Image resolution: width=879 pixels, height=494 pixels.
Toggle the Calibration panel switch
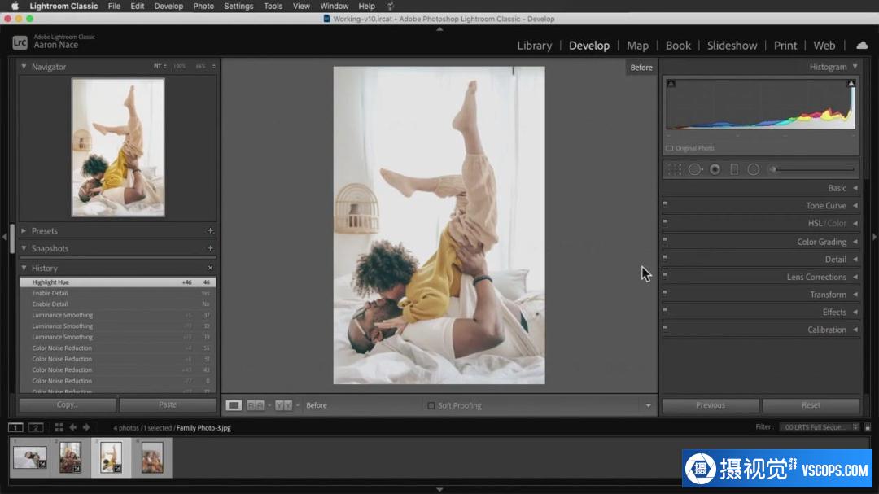(665, 329)
